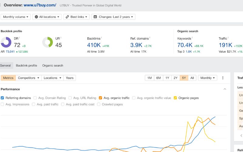Uncheck Organic pages checkbox
The image size is (243, 152).
coord(175,98)
